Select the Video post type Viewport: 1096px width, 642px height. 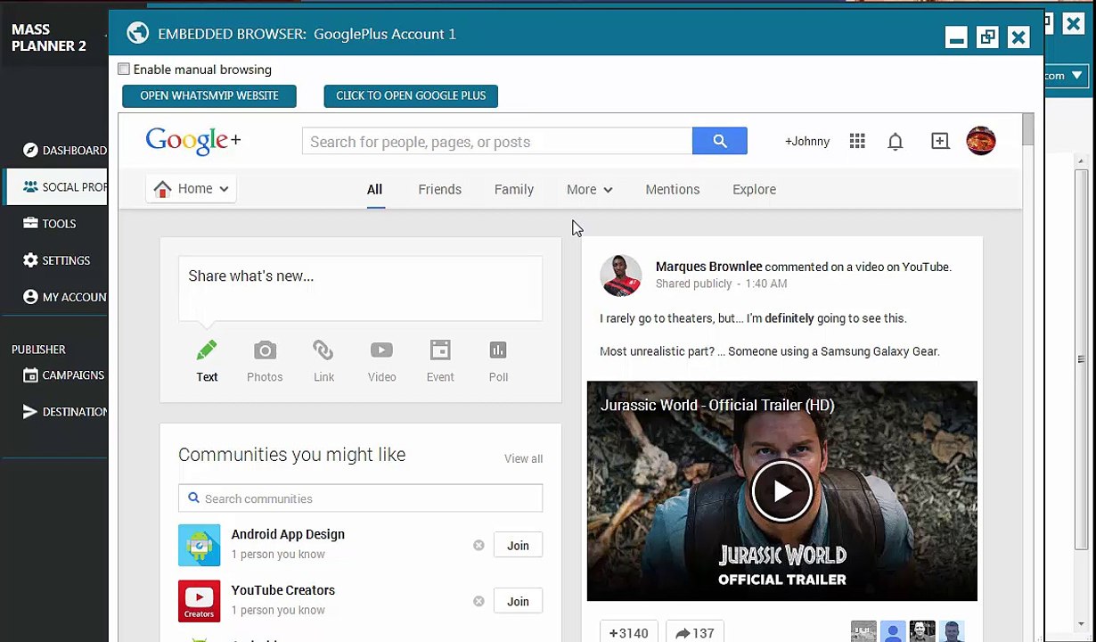(381, 361)
